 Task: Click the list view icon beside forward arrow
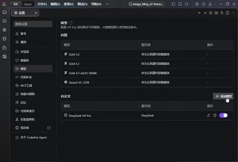pos(211,13)
